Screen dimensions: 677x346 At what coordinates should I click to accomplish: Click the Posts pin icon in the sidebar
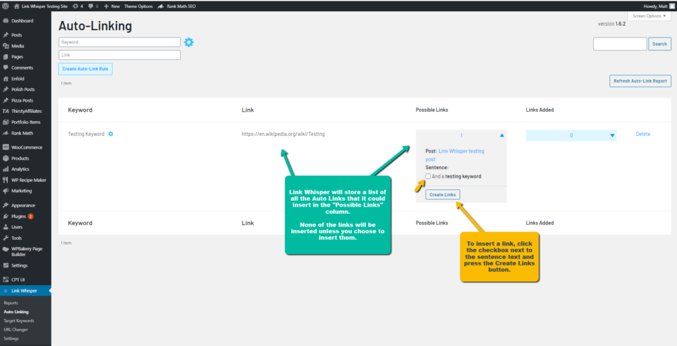(5, 35)
